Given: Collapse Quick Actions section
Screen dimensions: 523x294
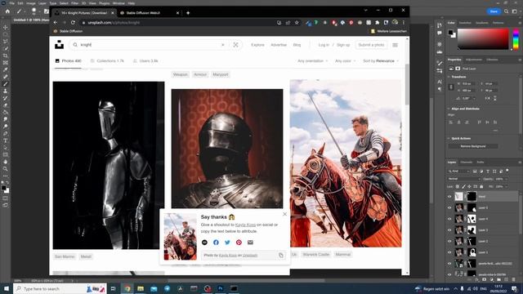Looking at the screenshot, I should click(x=449, y=138).
